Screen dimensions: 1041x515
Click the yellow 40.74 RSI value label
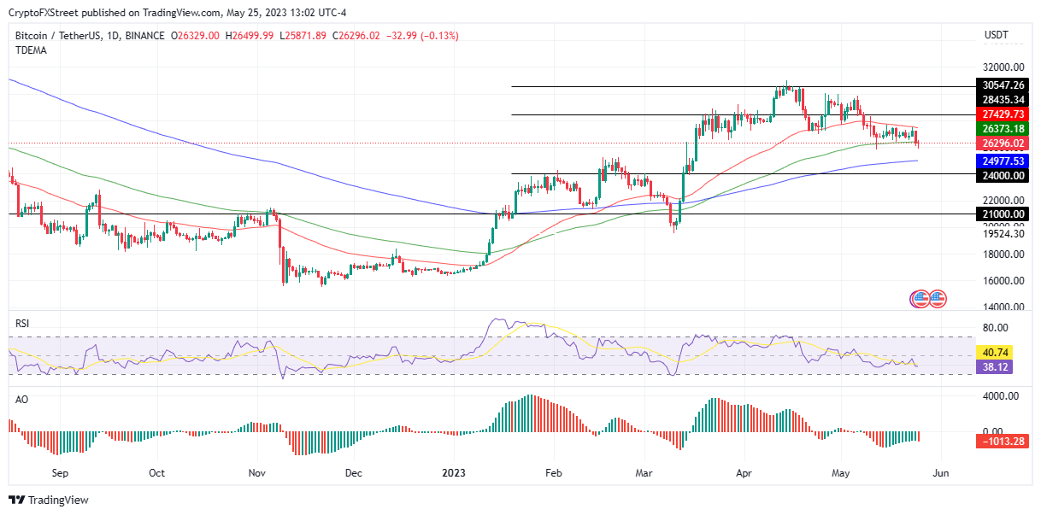(996, 351)
